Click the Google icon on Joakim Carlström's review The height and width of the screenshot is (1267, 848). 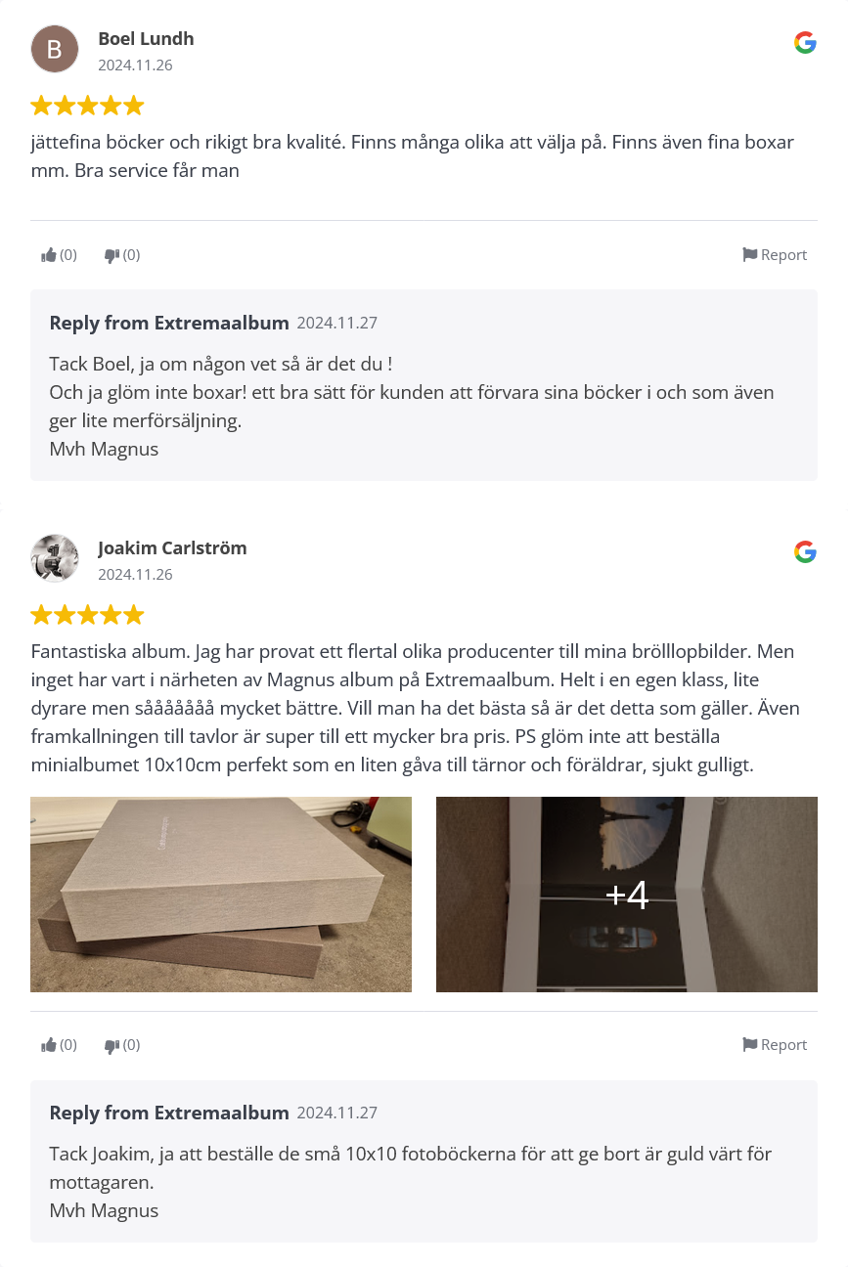(805, 551)
